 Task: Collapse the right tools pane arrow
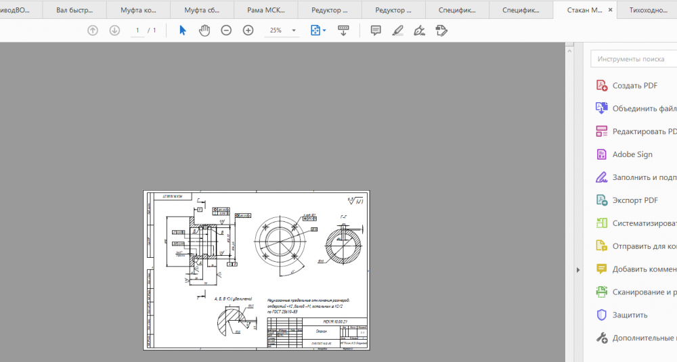coord(577,270)
